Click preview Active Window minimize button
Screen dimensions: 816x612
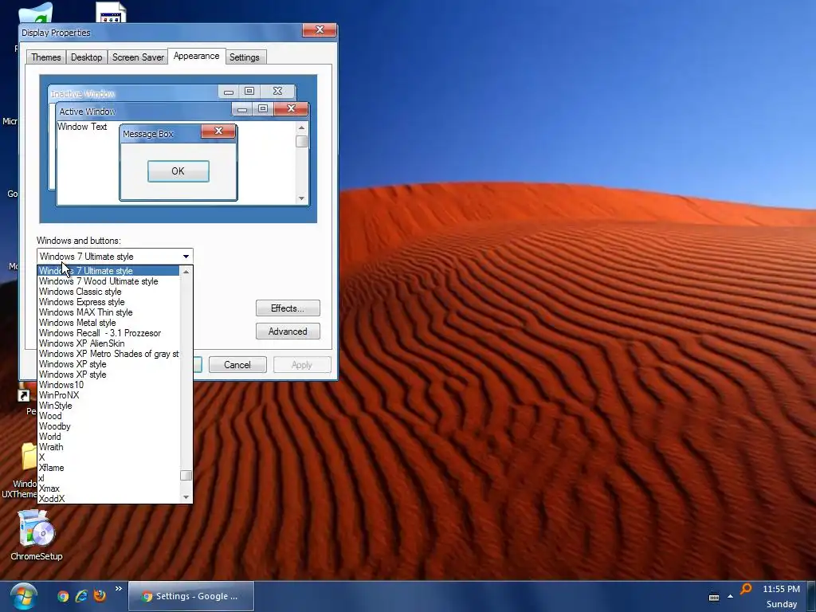point(242,108)
